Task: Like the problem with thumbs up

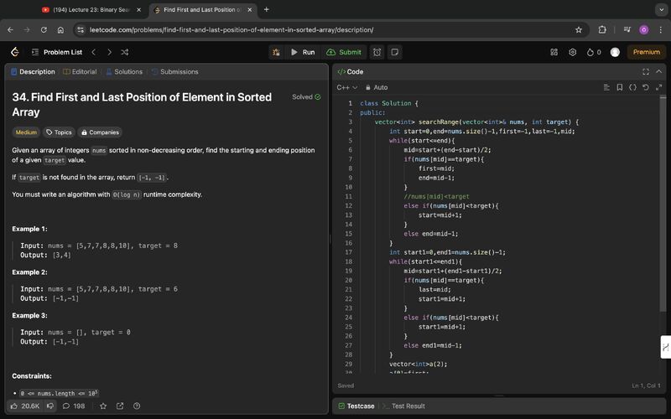Action: click(25, 406)
